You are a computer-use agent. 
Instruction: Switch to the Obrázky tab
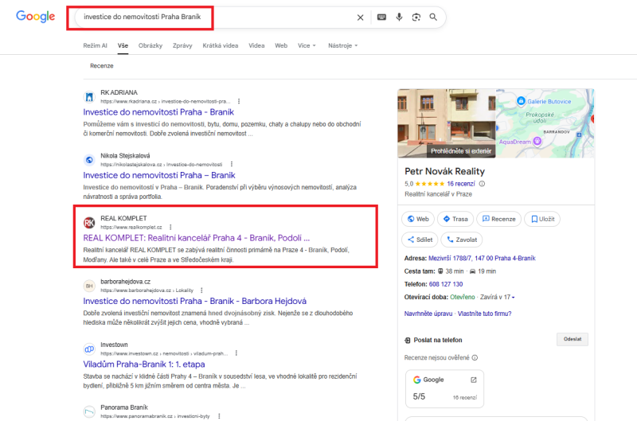coord(150,45)
